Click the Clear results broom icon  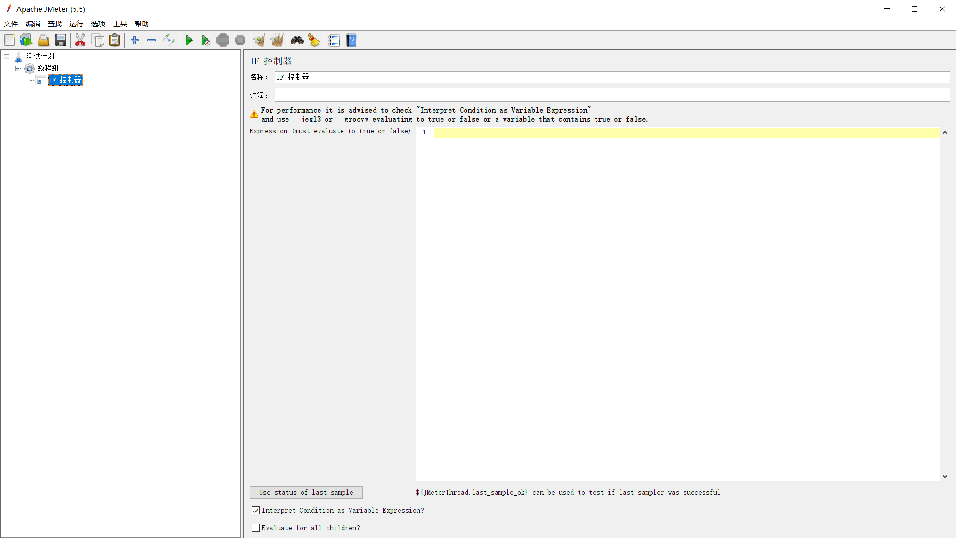click(x=260, y=41)
